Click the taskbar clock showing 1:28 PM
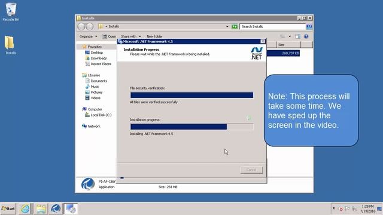 367,208
